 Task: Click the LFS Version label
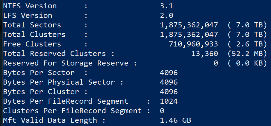(28, 15)
